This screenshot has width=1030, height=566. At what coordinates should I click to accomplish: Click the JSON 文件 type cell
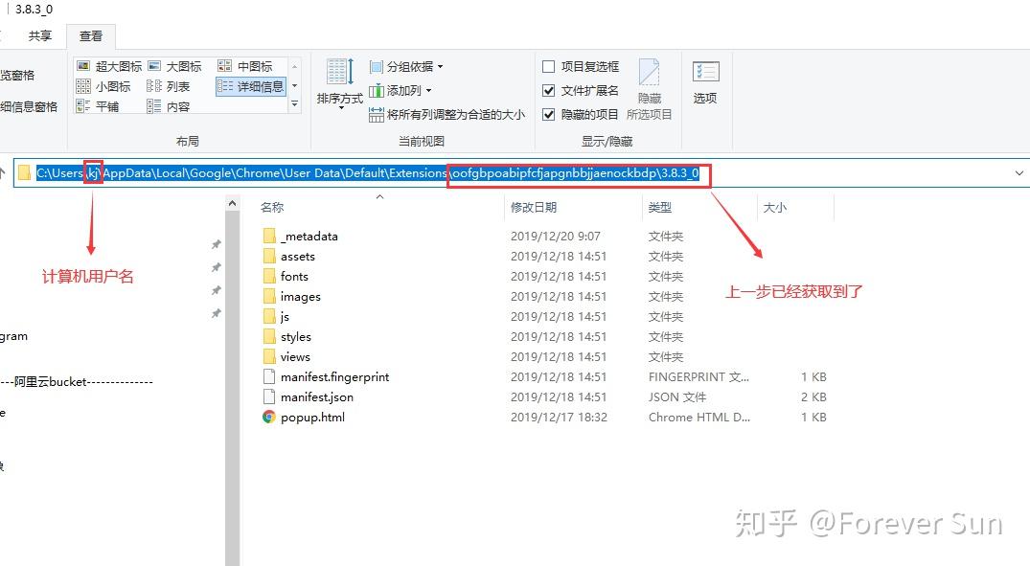pos(677,396)
